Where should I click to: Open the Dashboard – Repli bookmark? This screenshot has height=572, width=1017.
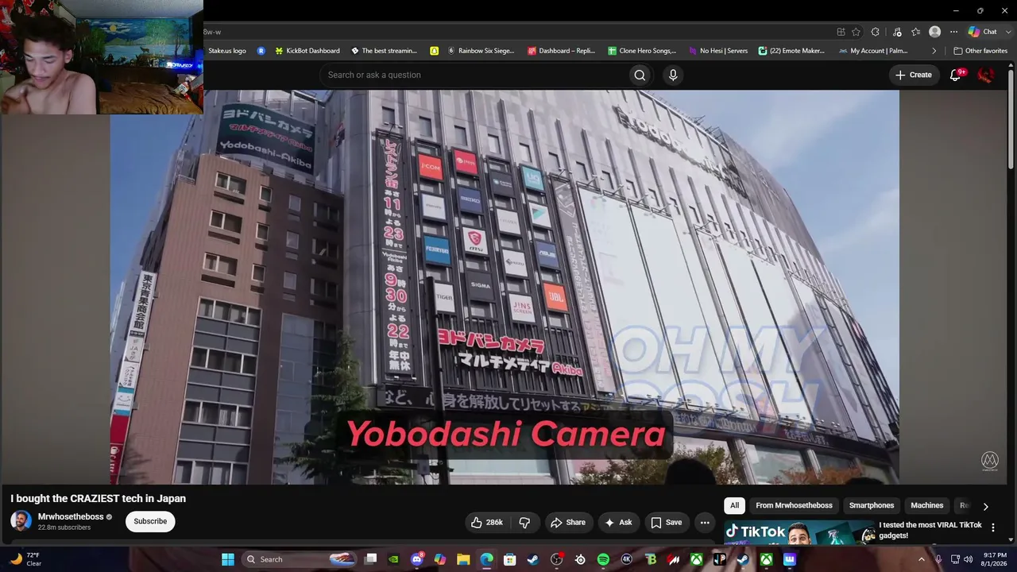click(561, 51)
